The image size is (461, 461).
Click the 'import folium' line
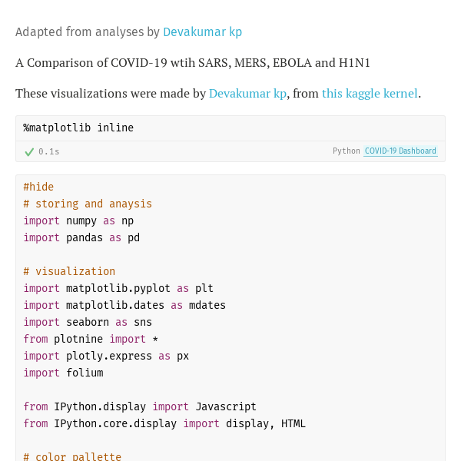point(63,373)
